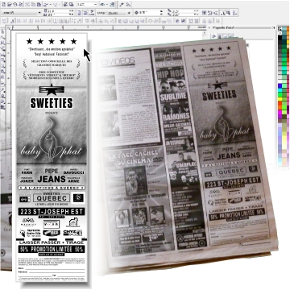Close the docker panel
Image resolution: width=290 pixels, height=290 pixels.
[274, 27]
